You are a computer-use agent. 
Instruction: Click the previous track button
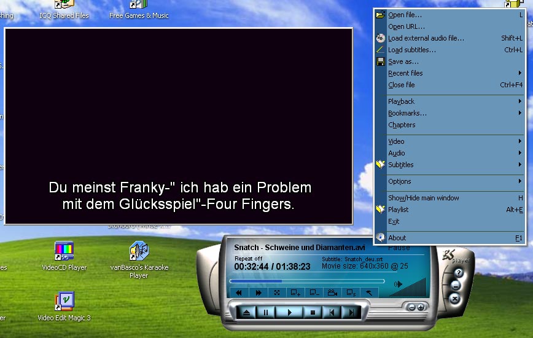click(x=332, y=312)
